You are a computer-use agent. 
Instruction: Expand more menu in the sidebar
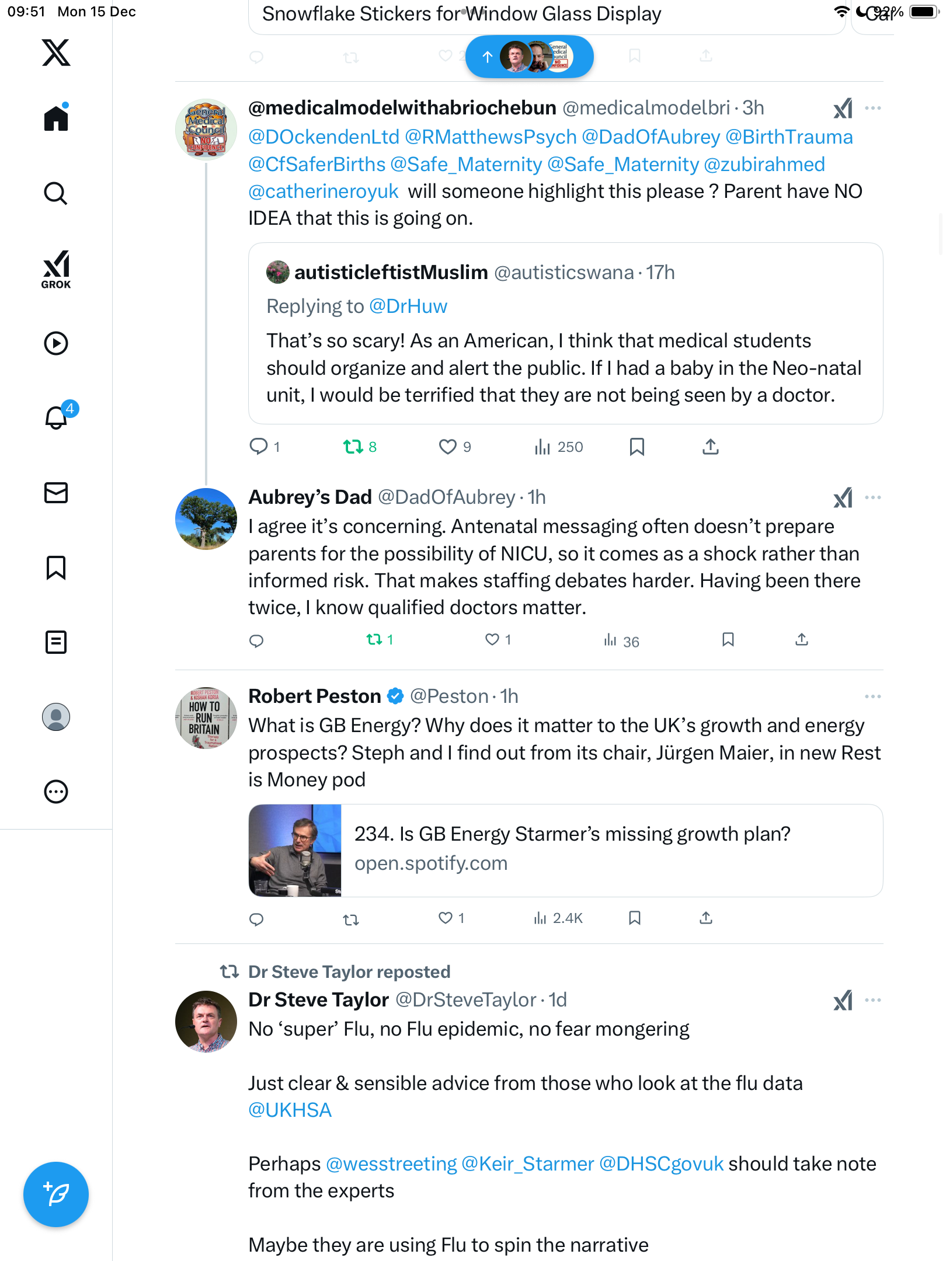click(x=56, y=792)
